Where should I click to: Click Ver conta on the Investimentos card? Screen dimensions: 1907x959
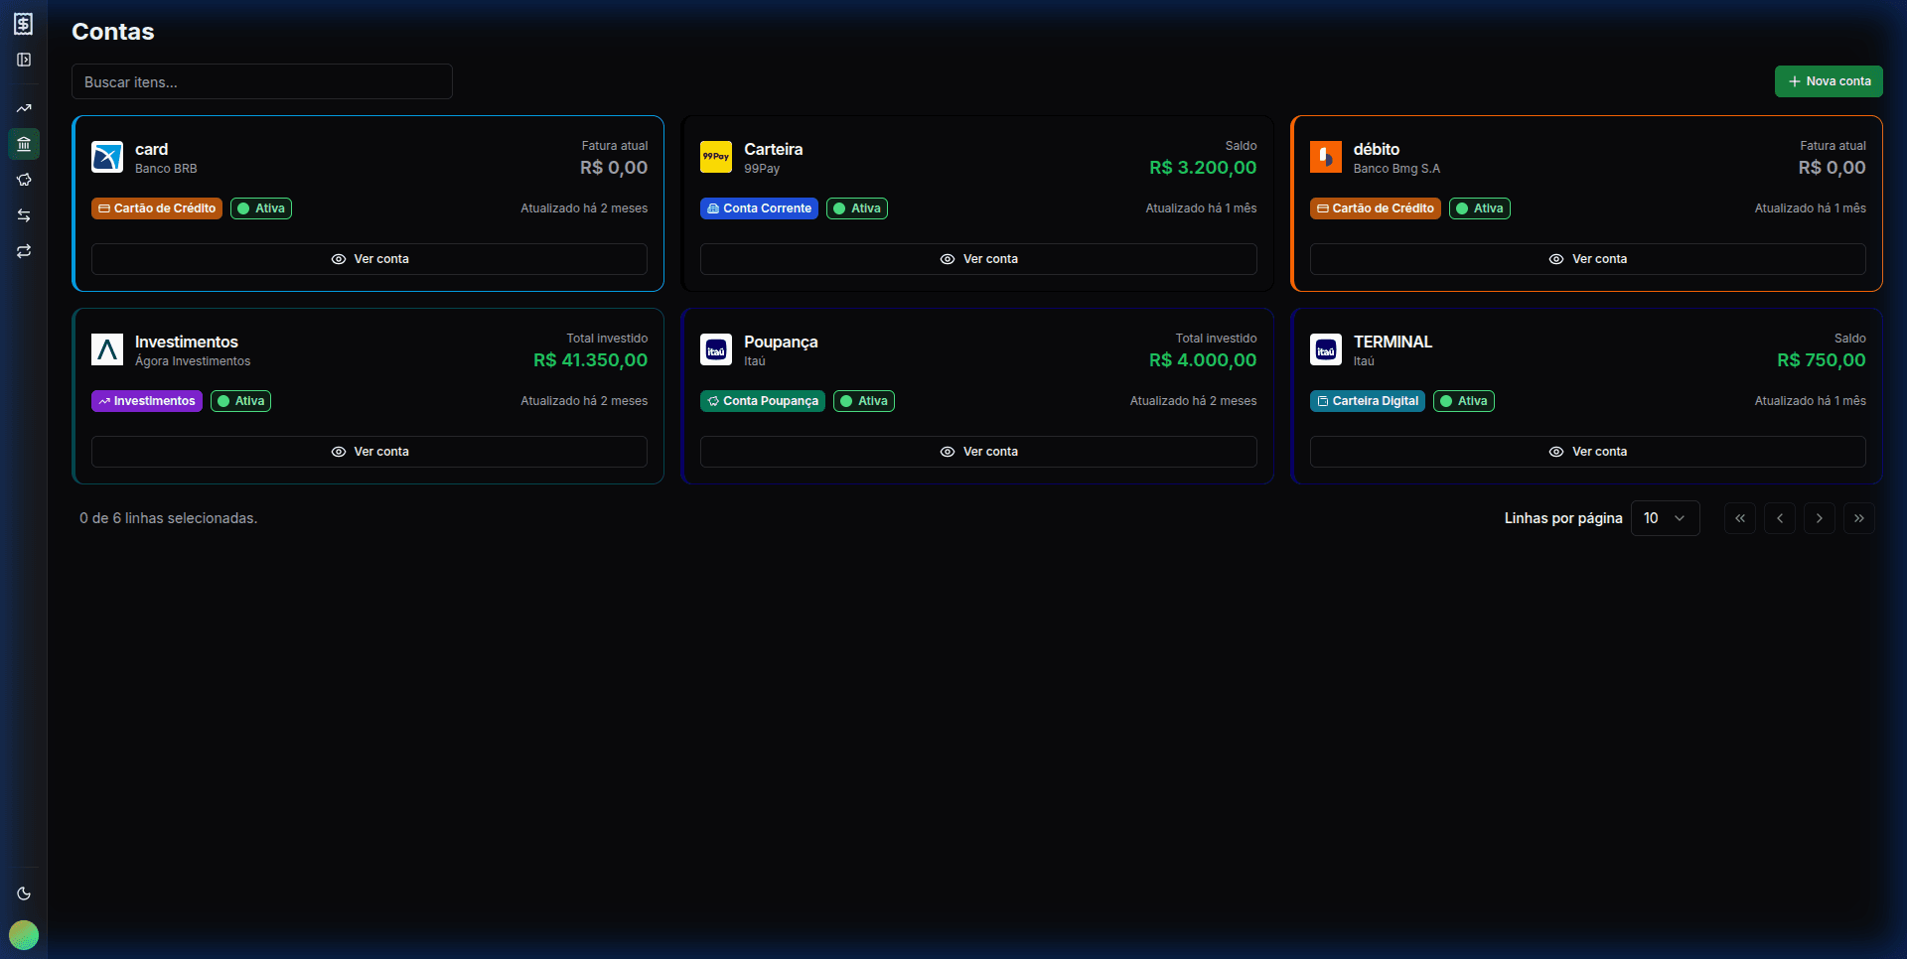pos(369,452)
